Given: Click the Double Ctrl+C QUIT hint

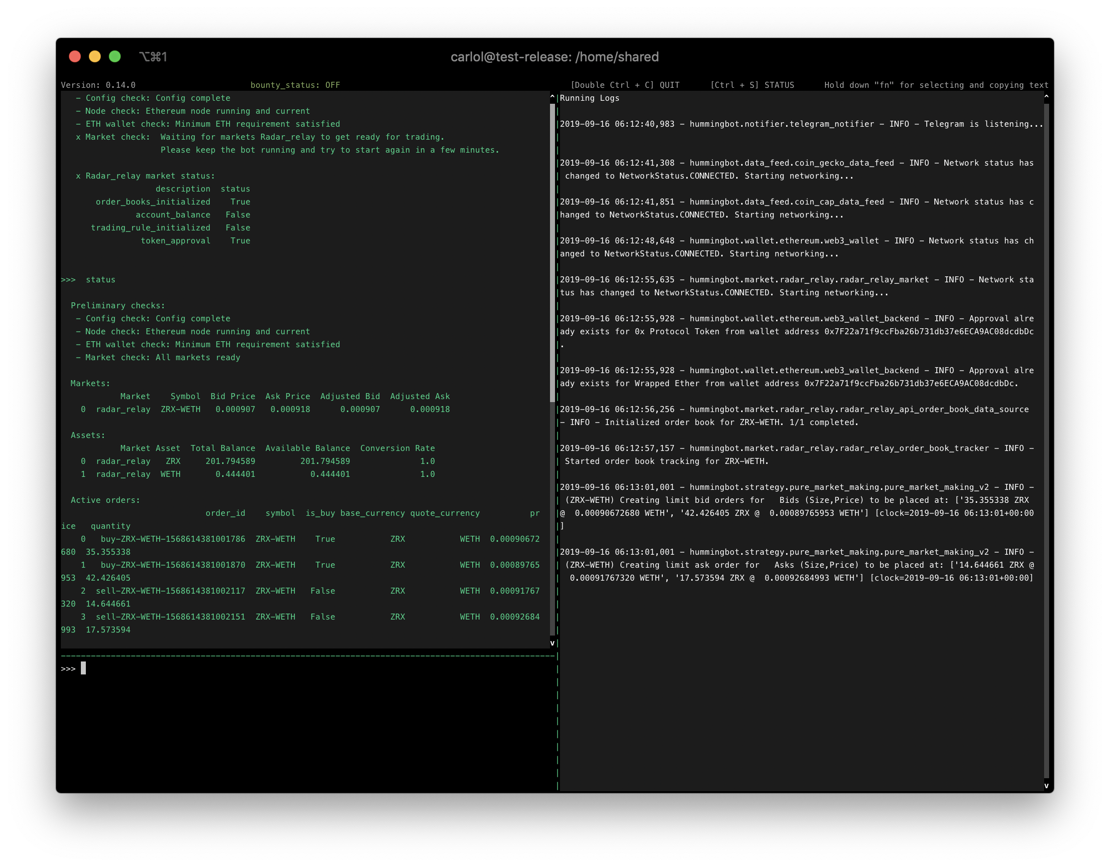Looking at the screenshot, I should (x=625, y=85).
